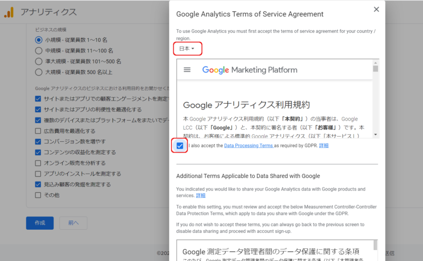Click the ビジネスの規模 label
The width and height of the screenshot is (423, 261).
click(x=51, y=30)
